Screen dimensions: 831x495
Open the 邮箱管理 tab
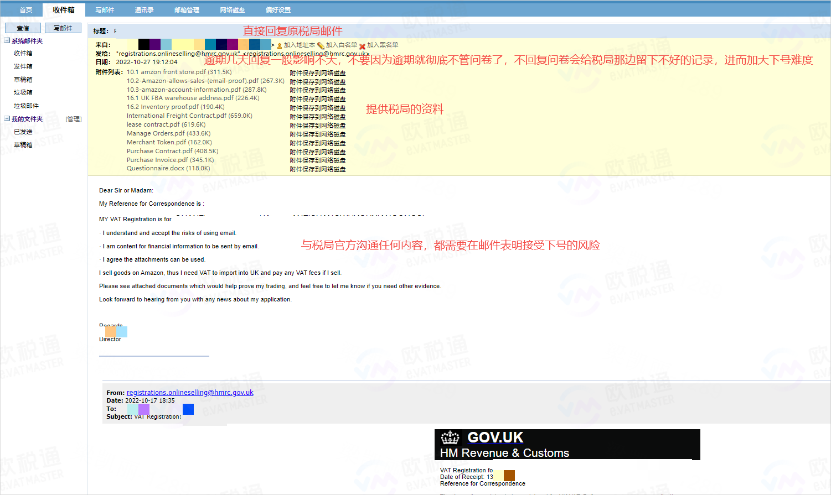tap(187, 10)
